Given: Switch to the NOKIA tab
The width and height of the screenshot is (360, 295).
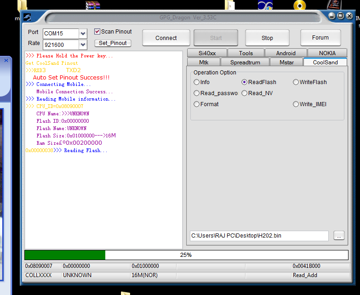Looking at the screenshot, I should click(x=327, y=53).
